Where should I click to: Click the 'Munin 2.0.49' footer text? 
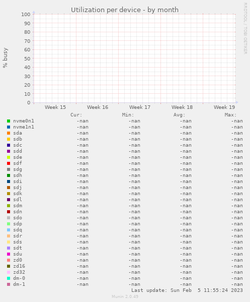(125, 296)
